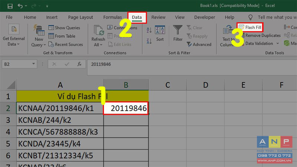Select the Data tab
The height and width of the screenshot is (167, 297).
pos(137,17)
